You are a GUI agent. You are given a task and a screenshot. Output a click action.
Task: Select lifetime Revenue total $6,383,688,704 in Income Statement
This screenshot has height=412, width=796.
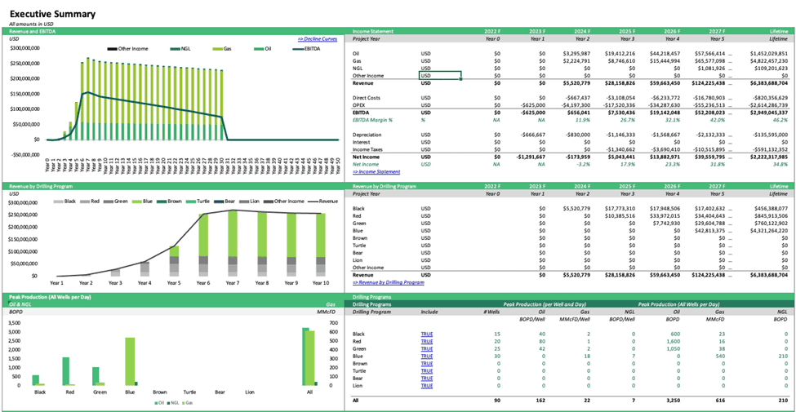768,83
